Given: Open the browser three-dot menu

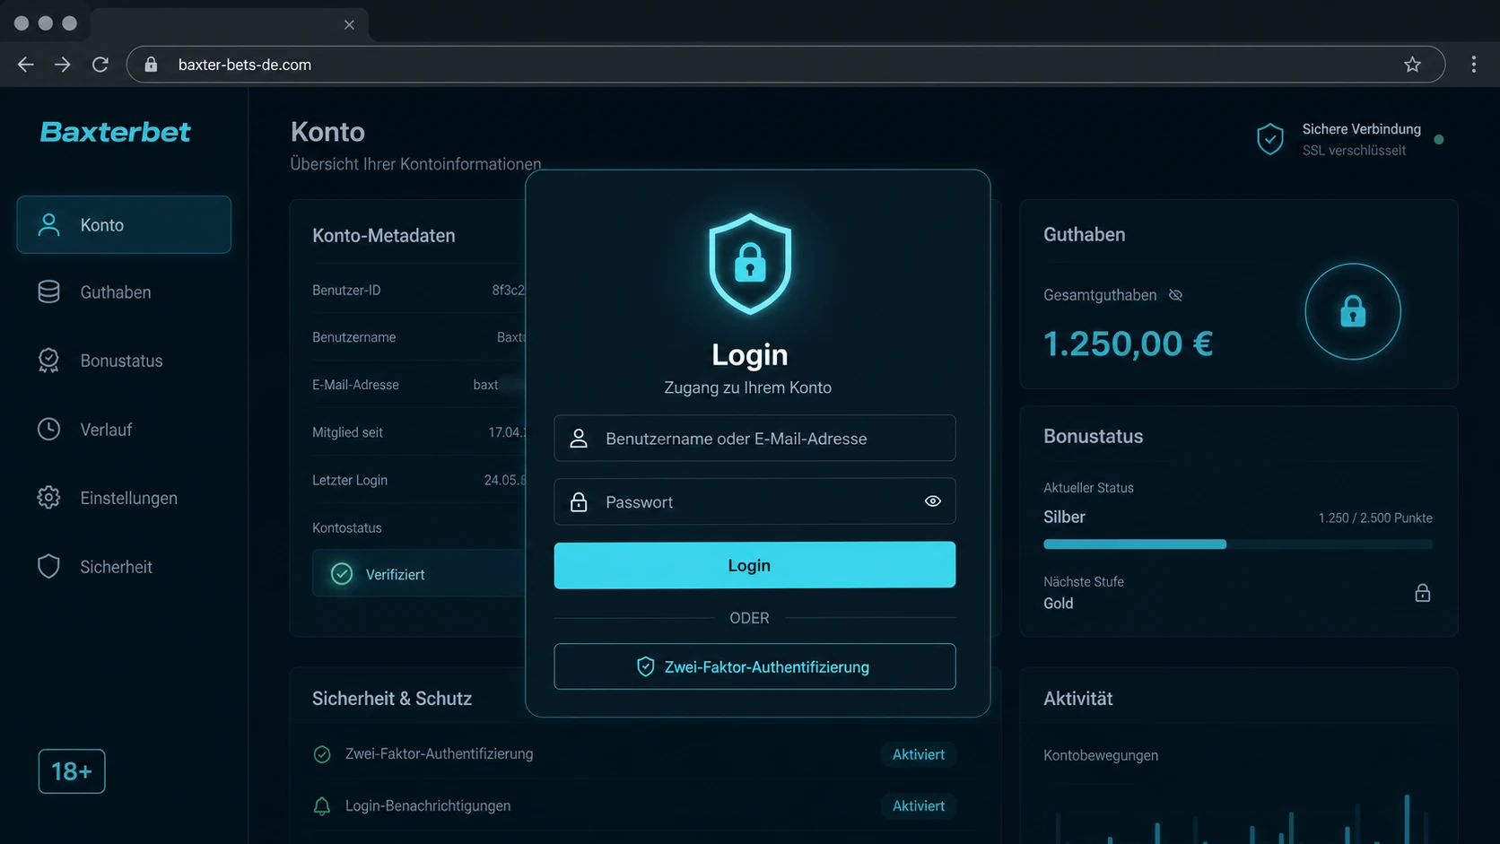Looking at the screenshot, I should 1474,65.
